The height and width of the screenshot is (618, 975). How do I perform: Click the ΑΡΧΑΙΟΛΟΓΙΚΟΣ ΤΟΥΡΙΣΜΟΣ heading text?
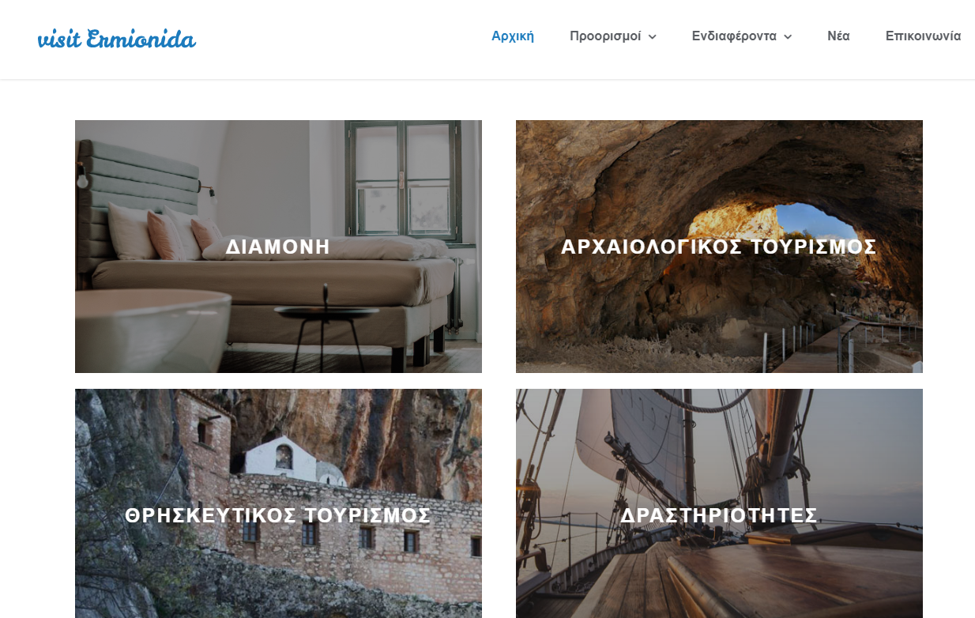point(719,247)
